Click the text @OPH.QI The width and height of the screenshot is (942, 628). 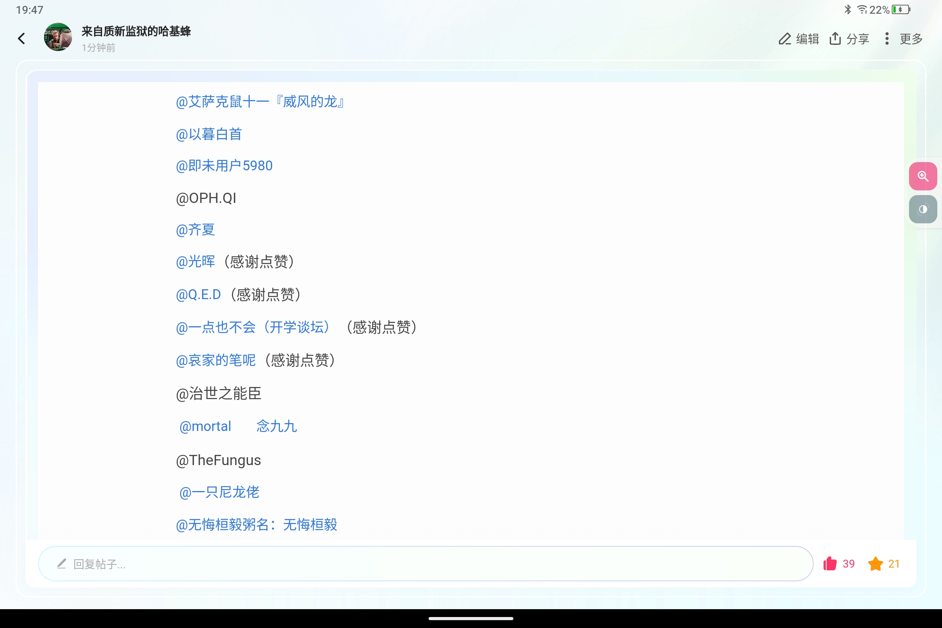click(x=206, y=198)
